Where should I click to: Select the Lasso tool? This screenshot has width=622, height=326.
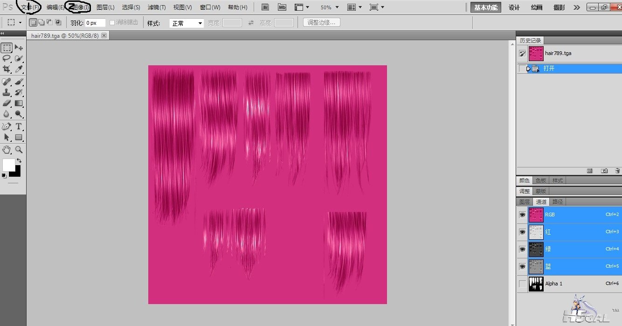[7, 58]
